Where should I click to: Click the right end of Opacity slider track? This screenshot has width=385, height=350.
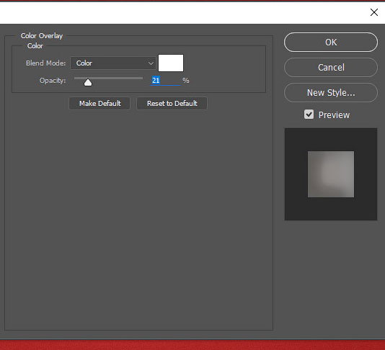pos(141,78)
